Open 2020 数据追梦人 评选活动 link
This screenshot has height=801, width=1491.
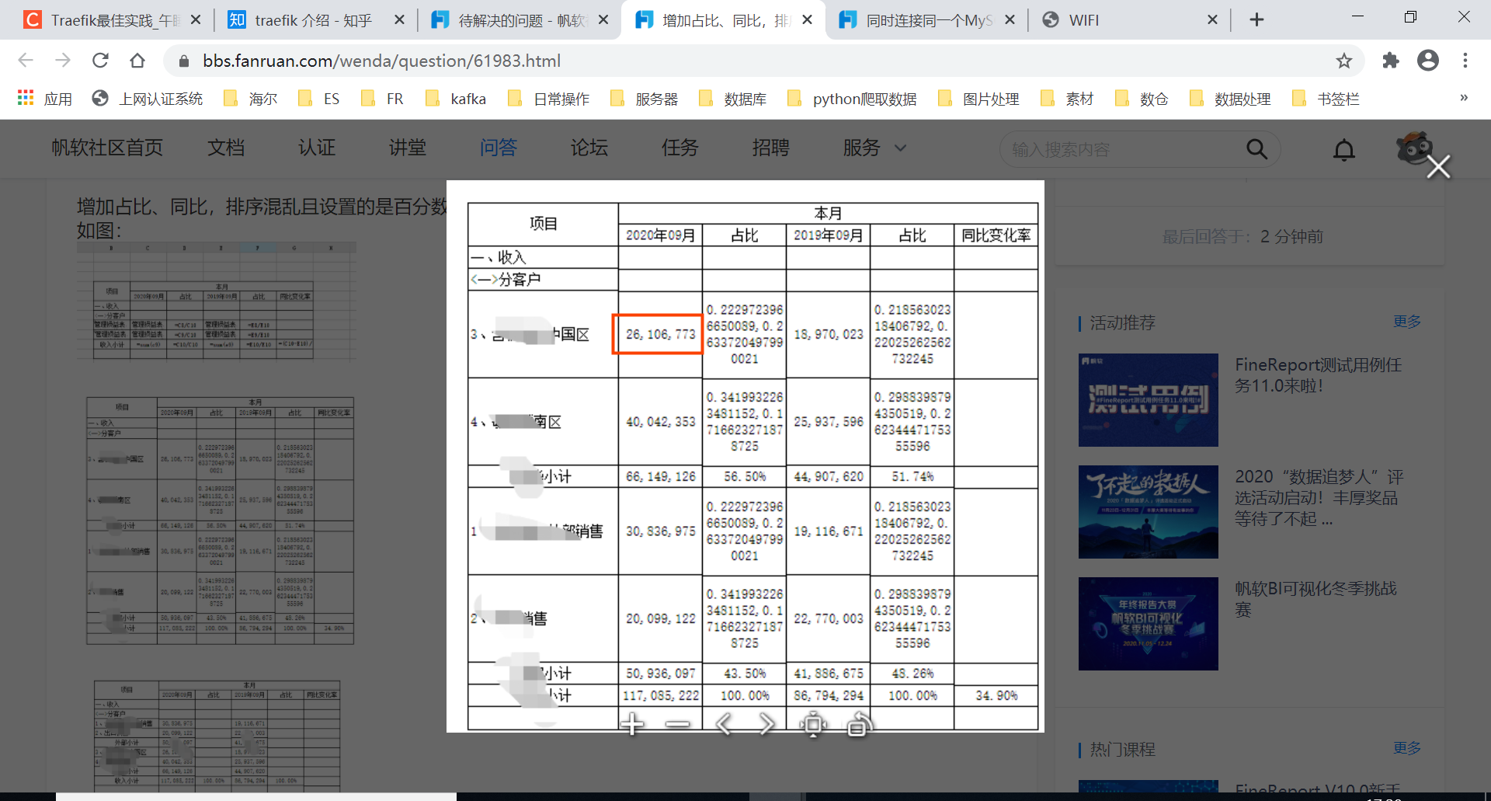[x=1319, y=498]
